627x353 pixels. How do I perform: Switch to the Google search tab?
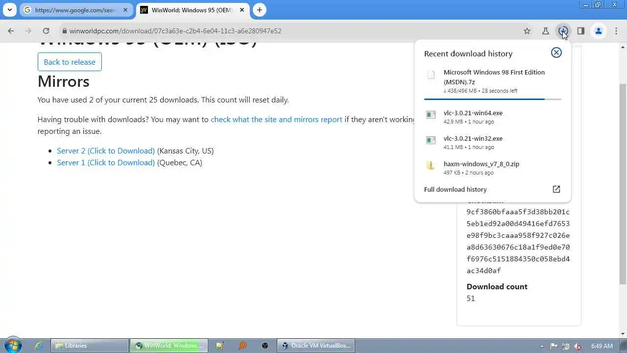coord(75,10)
